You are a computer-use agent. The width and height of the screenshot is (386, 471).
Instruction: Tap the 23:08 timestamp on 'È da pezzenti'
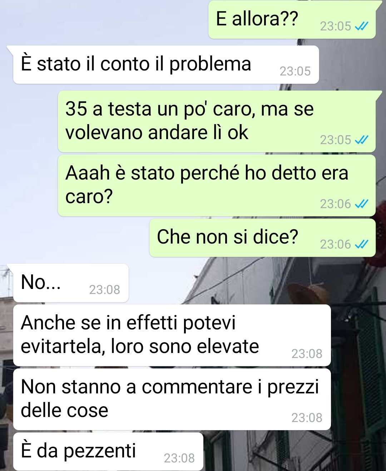pyautogui.click(x=179, y=458)
